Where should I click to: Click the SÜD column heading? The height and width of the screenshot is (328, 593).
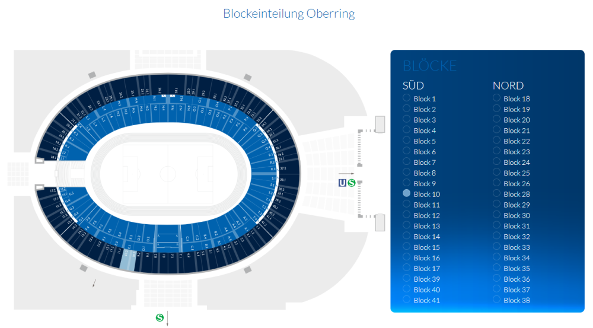(x=413, y=85)
